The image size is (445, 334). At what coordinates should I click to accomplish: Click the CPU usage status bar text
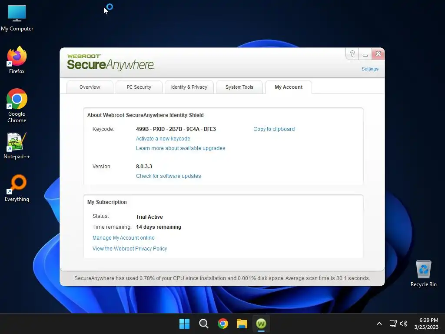(222, 278)
